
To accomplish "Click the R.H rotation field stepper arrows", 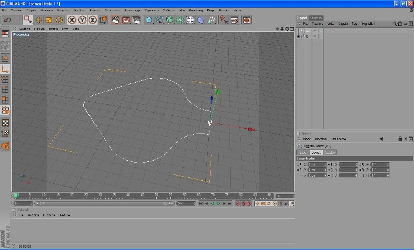I will tap(387, 164).
